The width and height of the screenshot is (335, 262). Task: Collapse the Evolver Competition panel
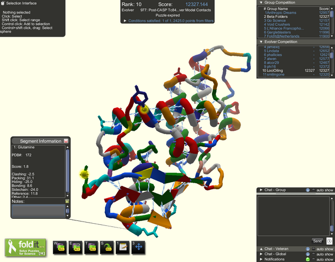(261, 42)
